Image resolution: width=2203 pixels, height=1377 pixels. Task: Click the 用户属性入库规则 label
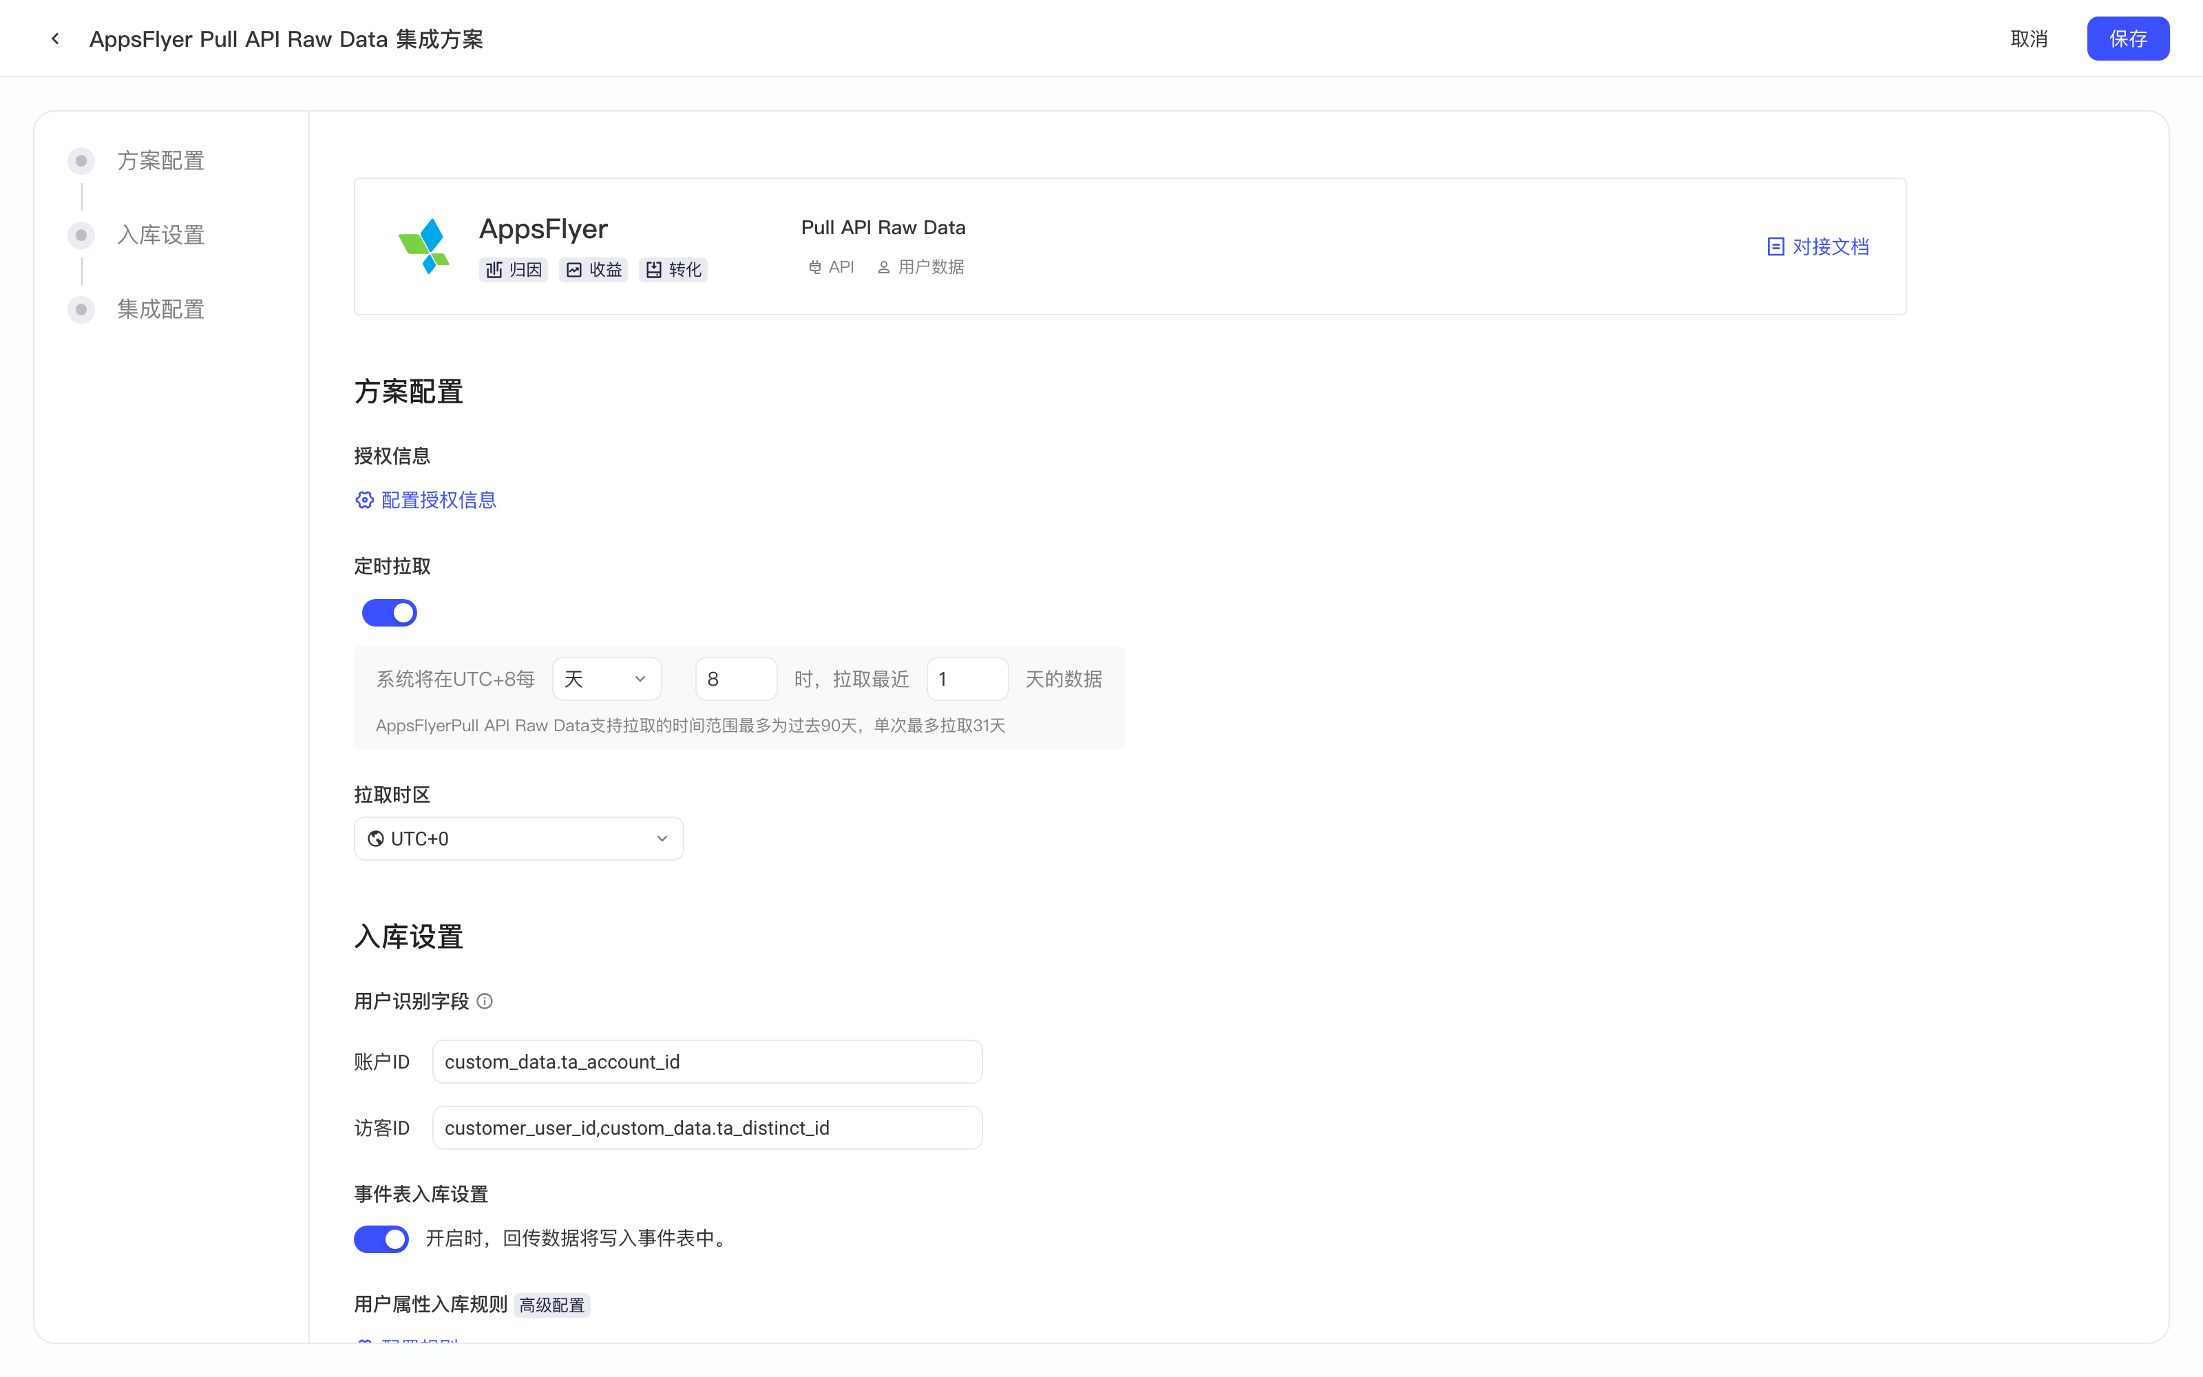tap(430, 1304)
